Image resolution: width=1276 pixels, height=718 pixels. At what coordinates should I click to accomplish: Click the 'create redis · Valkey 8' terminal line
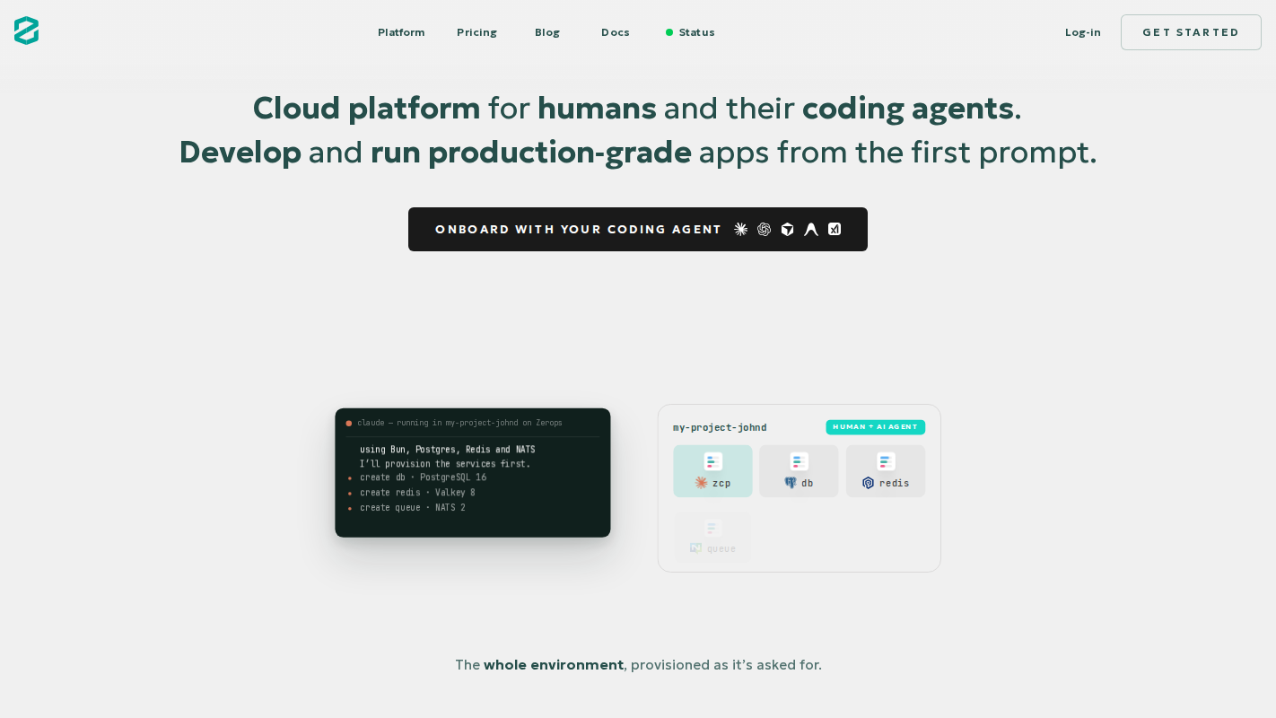click(417, 493)
